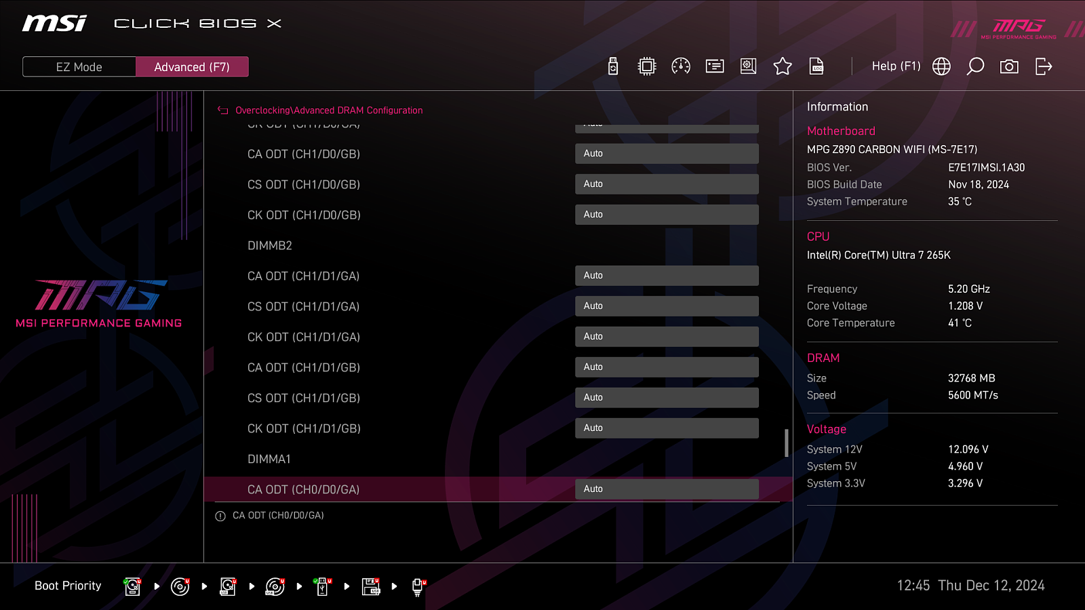Open the speedometer overclocking gauge icon
This screenshot has height=610, width=1085.
coord(681,66)
